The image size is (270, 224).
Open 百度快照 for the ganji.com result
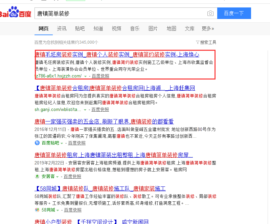pos(100,109)
